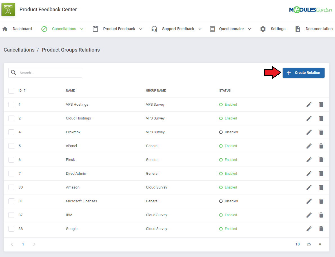Viewport: 335px width, 257px height.
Task: Sort by the NAME column header
Action: point(70,90)
